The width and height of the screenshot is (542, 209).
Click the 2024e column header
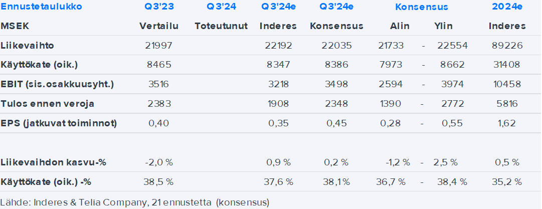coord(507,7)
